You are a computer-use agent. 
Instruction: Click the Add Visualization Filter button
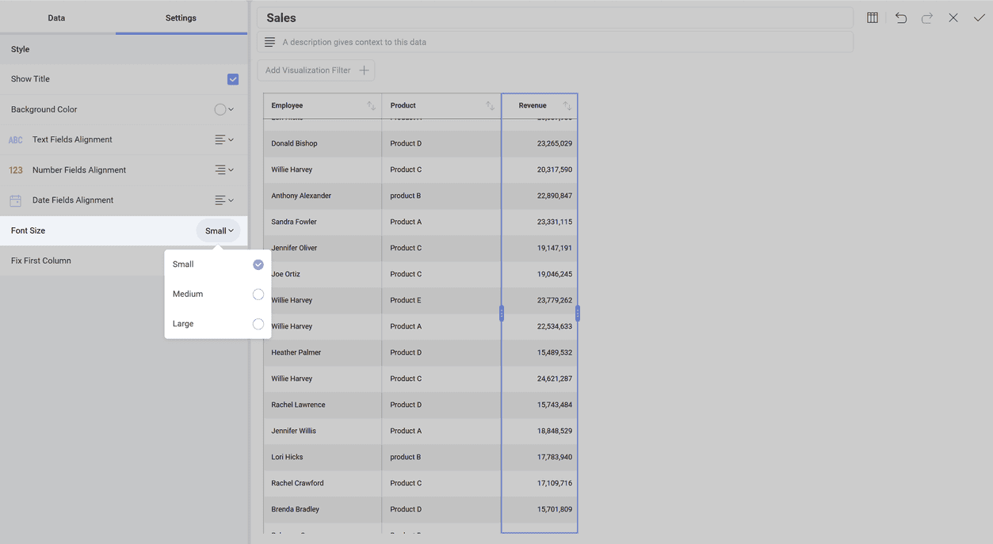coord(316,70)
